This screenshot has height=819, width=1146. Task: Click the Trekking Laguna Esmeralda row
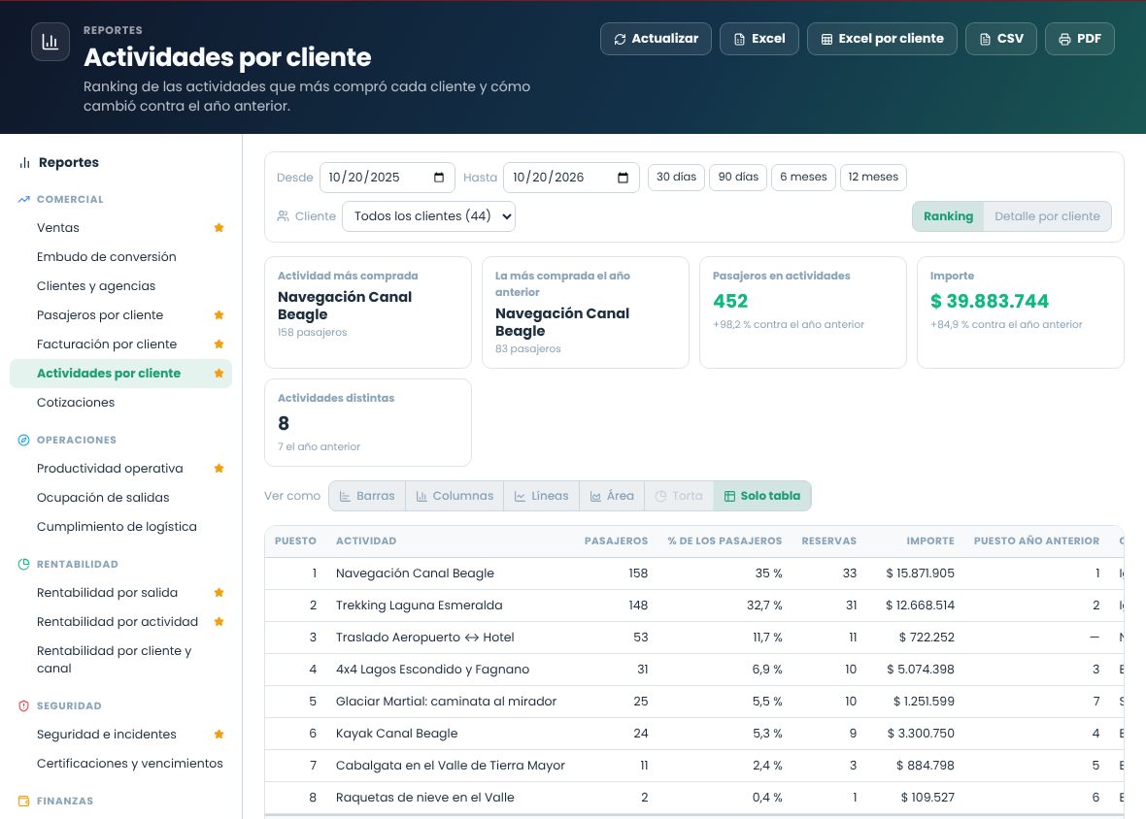[x=693, y=606]
